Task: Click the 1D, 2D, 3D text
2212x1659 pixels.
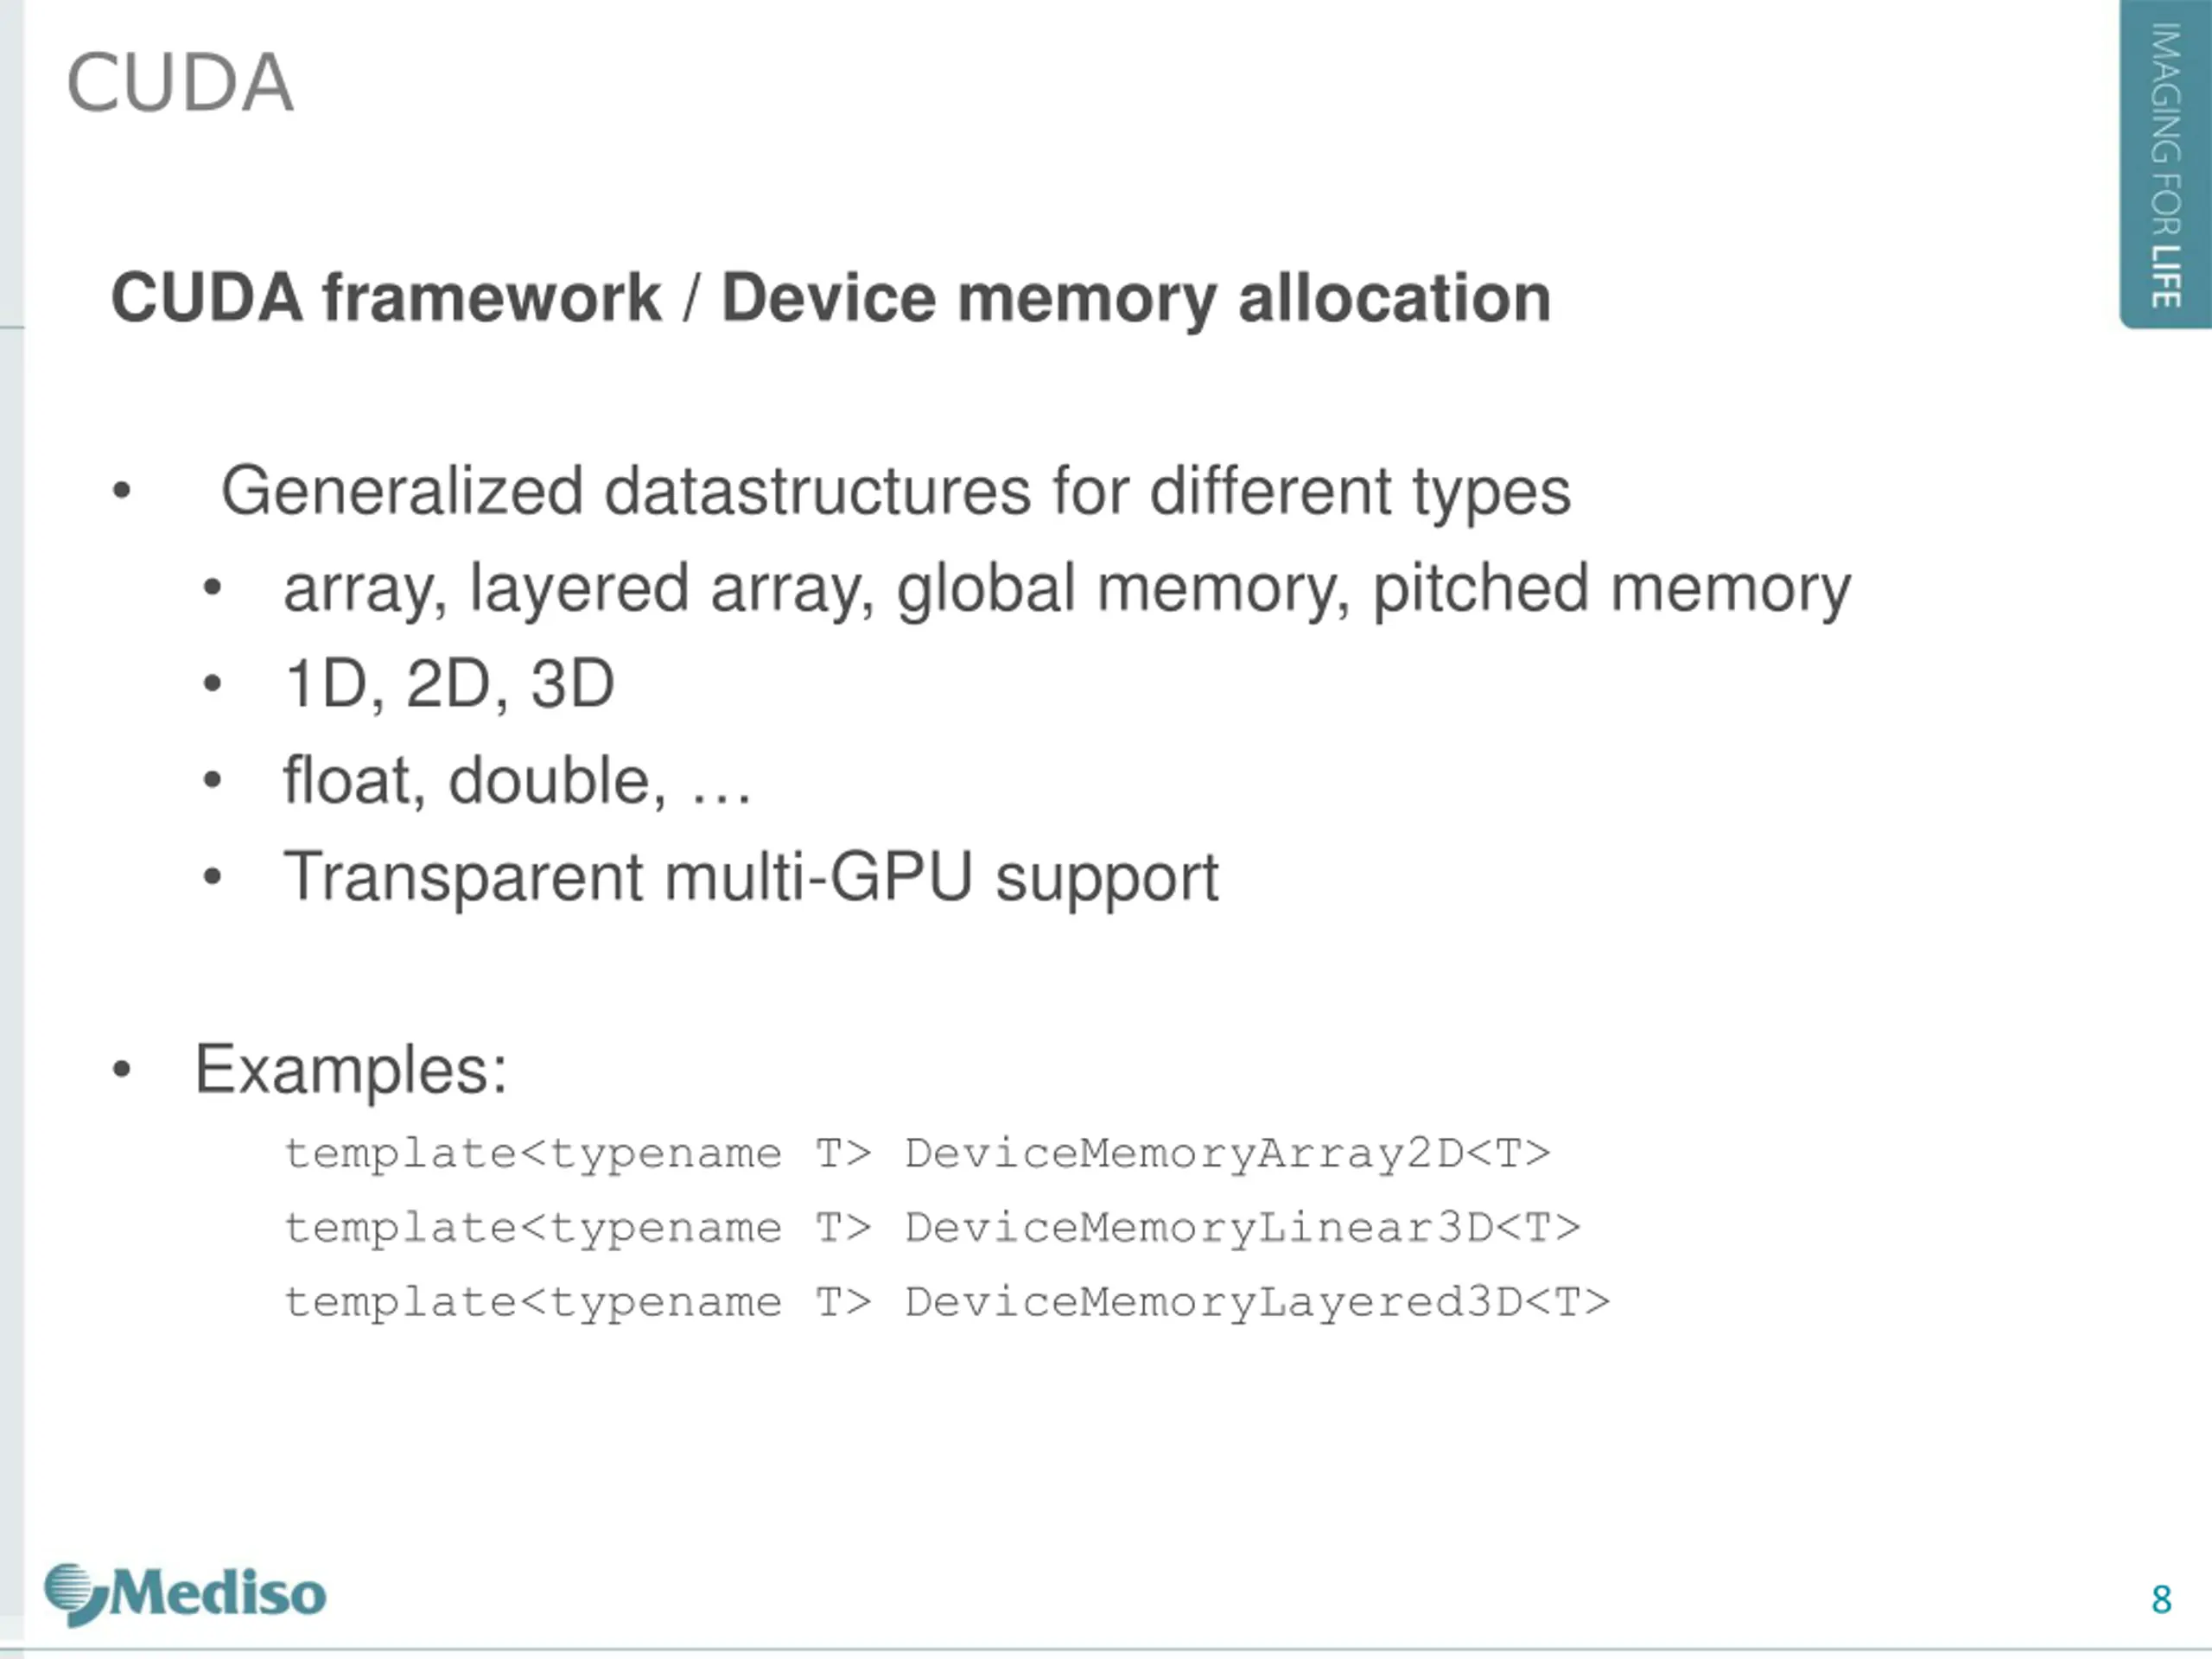Action: tap(449, 684)
